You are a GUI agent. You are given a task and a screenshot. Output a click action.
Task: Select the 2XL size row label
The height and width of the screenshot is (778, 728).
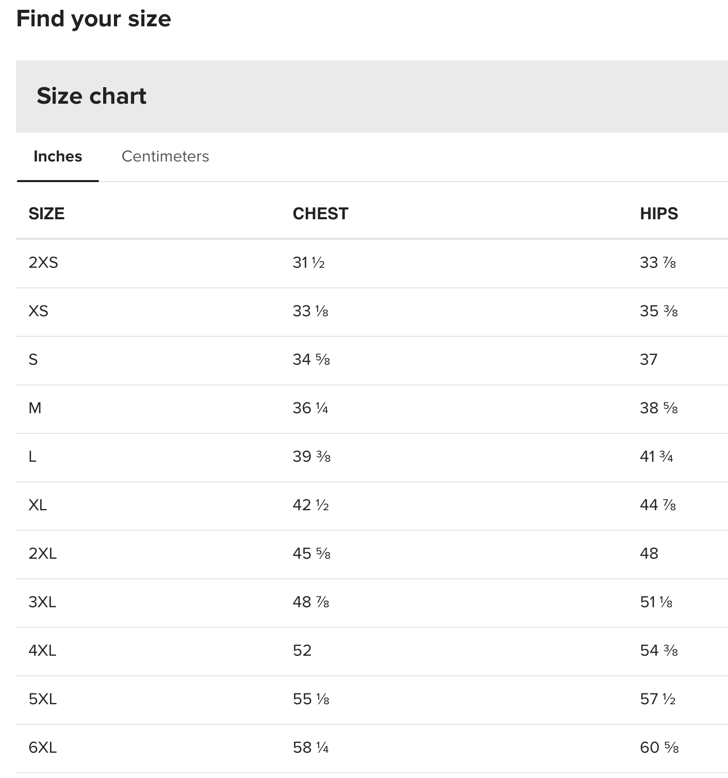[43, 554]
